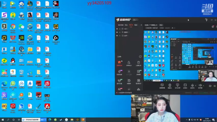Add a screen capture source in 直播伴侣

pos(162,86)
